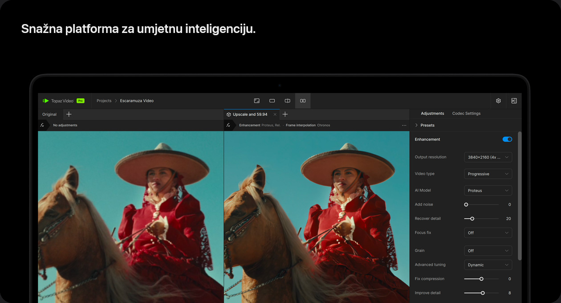Switch to single view layout icon
Viewport: 561px width, 303px height.
(272, 101)
